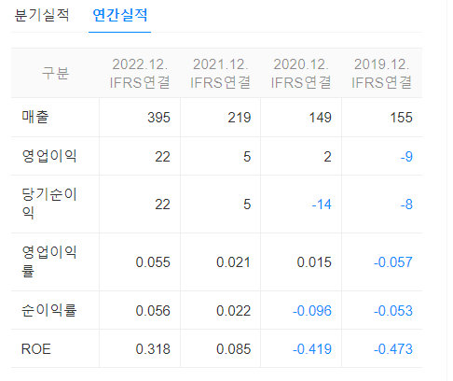Switch to the 분기실적 tab

(42, 15)
